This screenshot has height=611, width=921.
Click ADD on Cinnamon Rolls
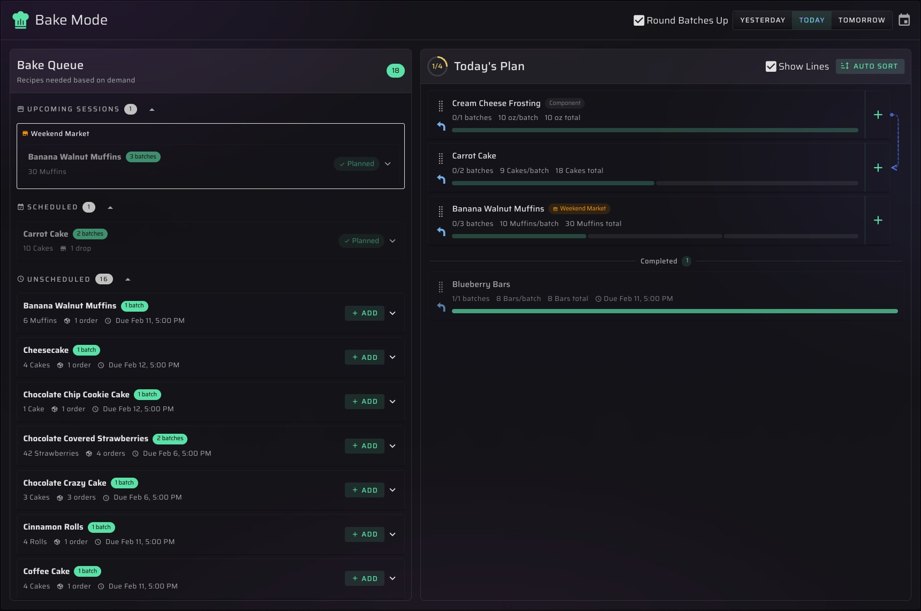(364, 534)
